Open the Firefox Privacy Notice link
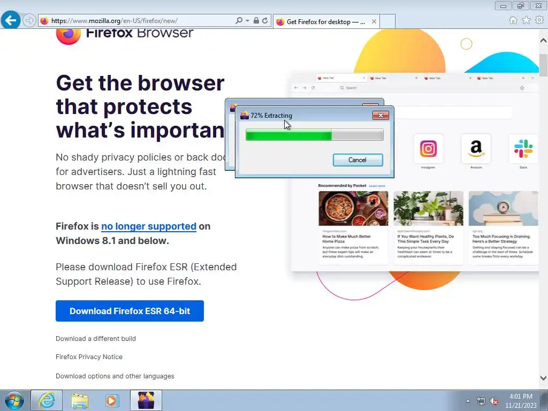The width and height of the screenshot is (548, 411). pyautogui.click(x=89, y=357)
